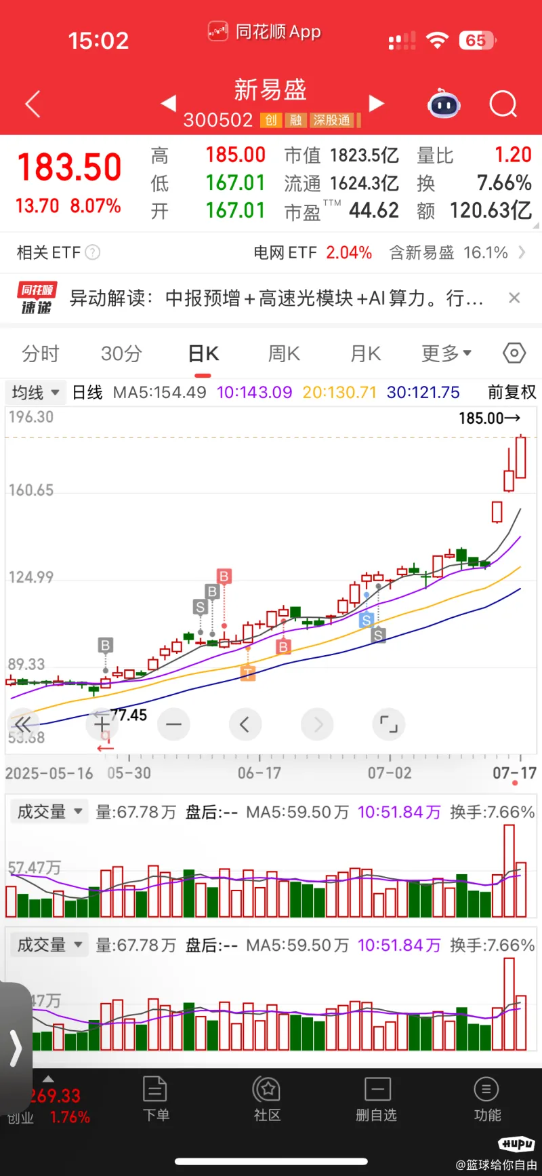Zoom in chart with plus button
The width and height of the screenshot is (542, 1176).
pos(102,724)
